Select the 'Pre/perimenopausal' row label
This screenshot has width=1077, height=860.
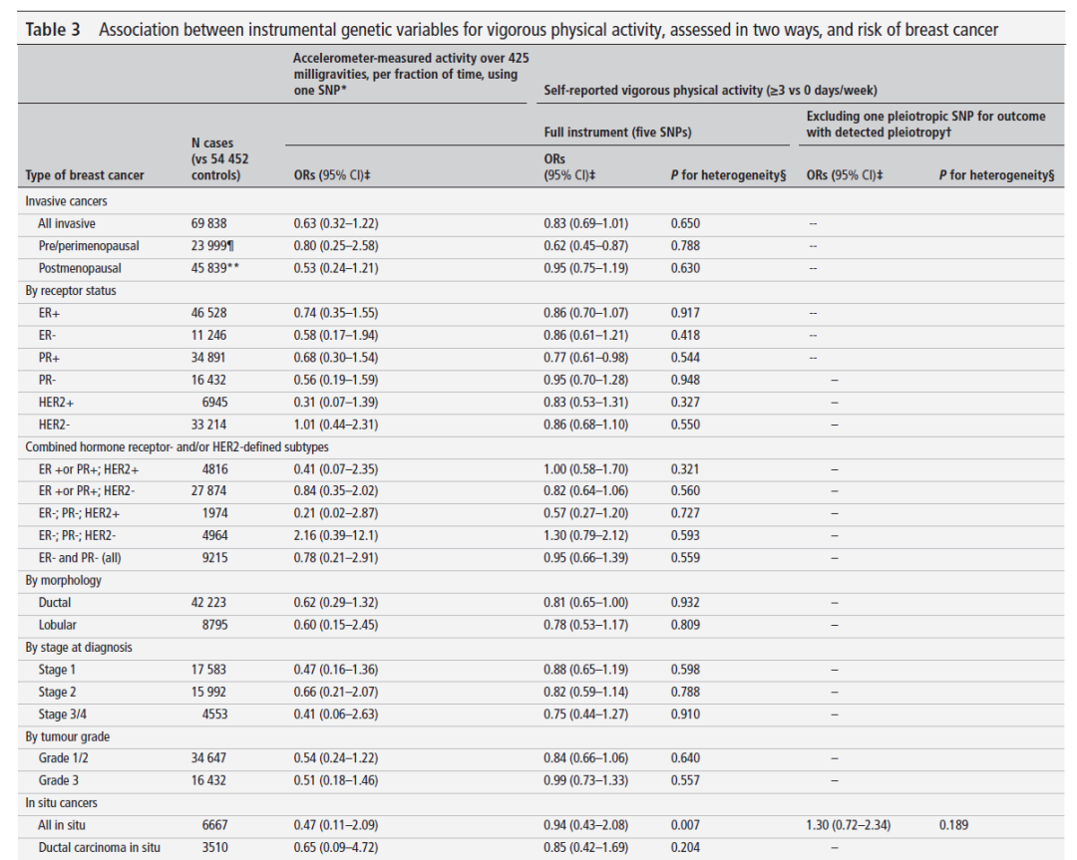click(89, 245)
